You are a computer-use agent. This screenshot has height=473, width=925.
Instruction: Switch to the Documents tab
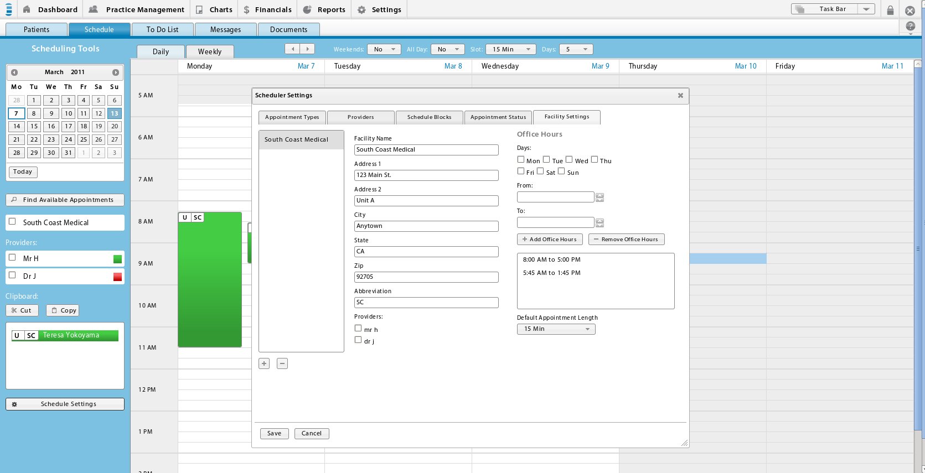click(289, 30)
